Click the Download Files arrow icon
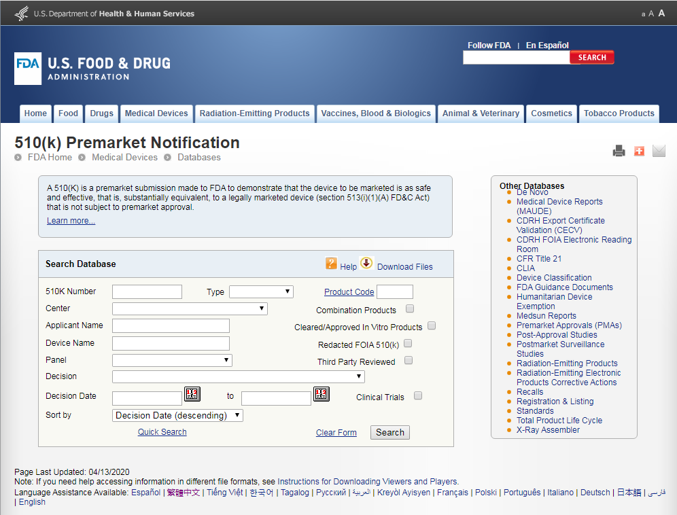The image size is (677, 515). pos(366,263)
